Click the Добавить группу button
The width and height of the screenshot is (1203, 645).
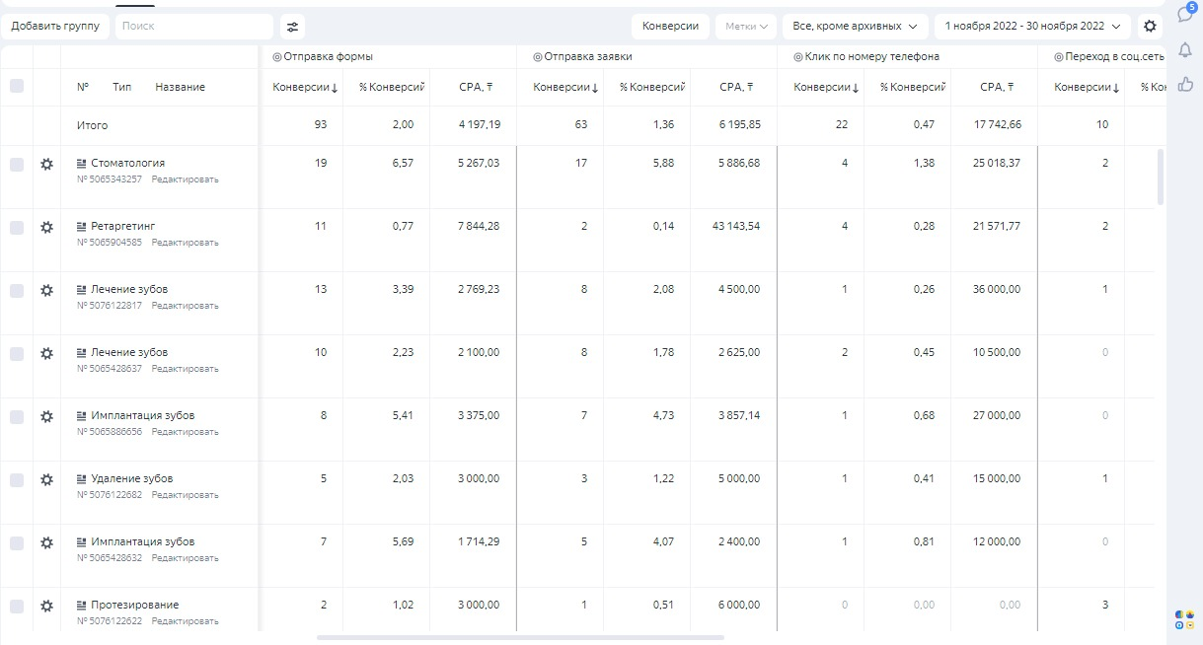55,27
